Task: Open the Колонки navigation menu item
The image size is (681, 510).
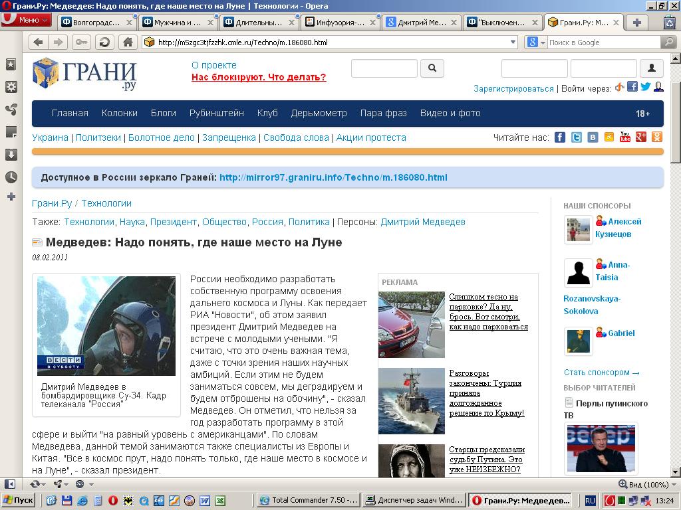Action: pyautogui.click(x=119, y=113)
